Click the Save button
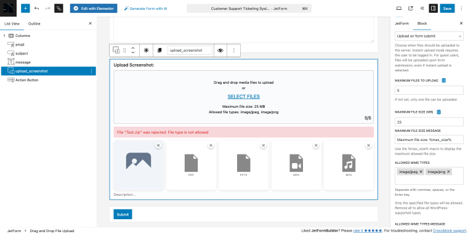 (x=447, y=9)
